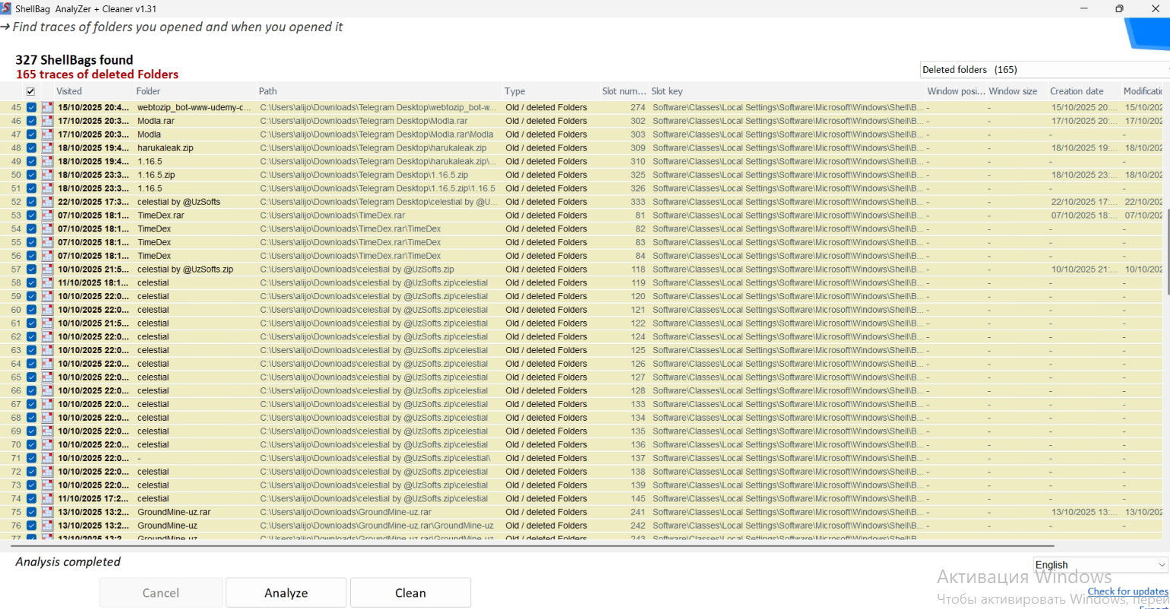This screenshot has width=1170, height=609.
Task: Click the calendar icon for Modla.rar row
Action: pos(47,121)
